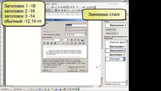Select the line tool in drawing toolbar

click(x=25, y=89)
